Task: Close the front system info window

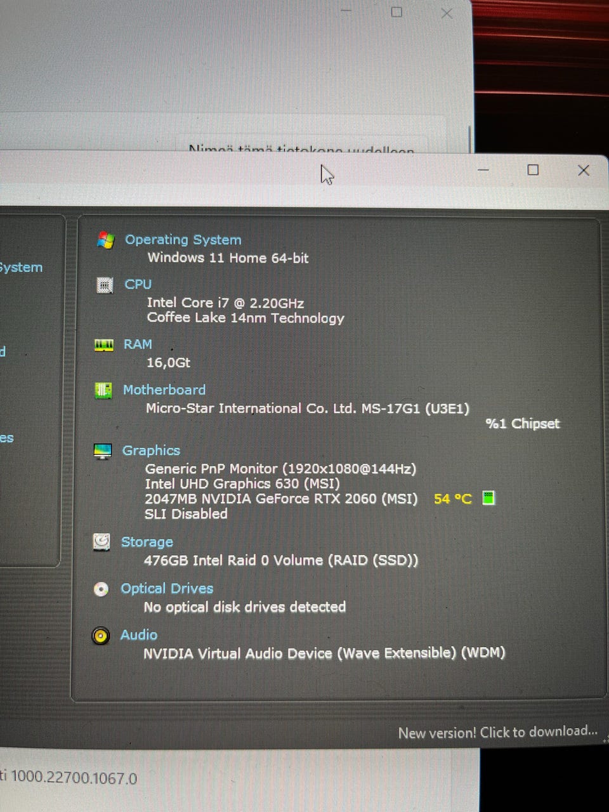Action: [584, 170]
